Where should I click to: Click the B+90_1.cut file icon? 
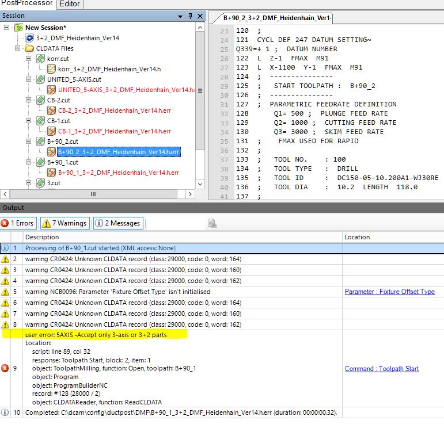40,162
